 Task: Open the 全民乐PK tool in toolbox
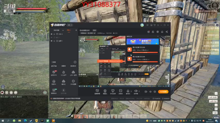click(54, 73)
